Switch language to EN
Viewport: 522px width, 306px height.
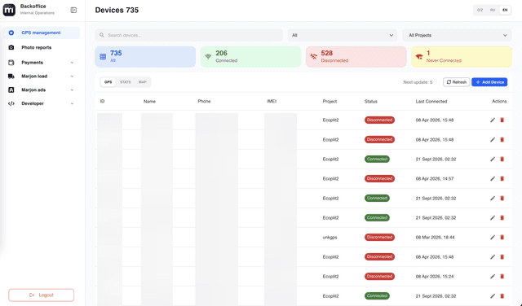505,10
